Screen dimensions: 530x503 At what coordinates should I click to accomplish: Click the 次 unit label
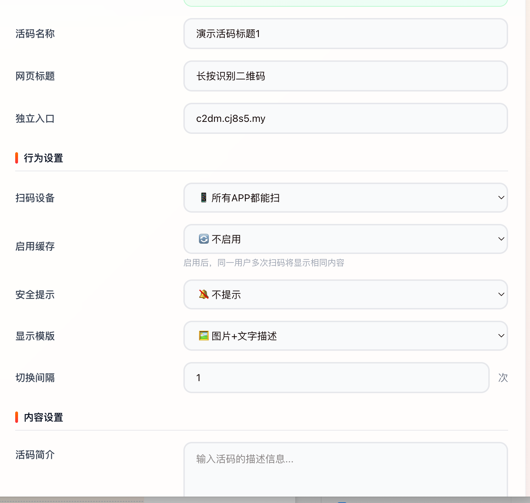pyautogui.click(x=503, y=378)
